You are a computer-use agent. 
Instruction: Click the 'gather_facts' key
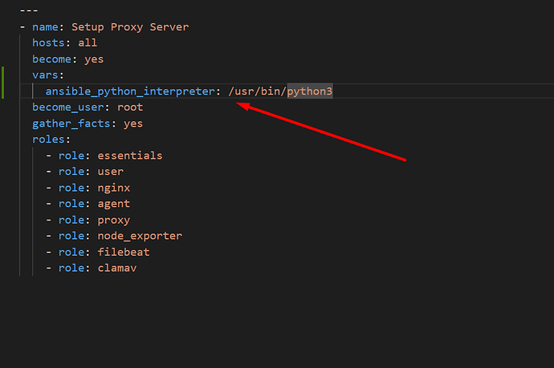coord(71,123)
